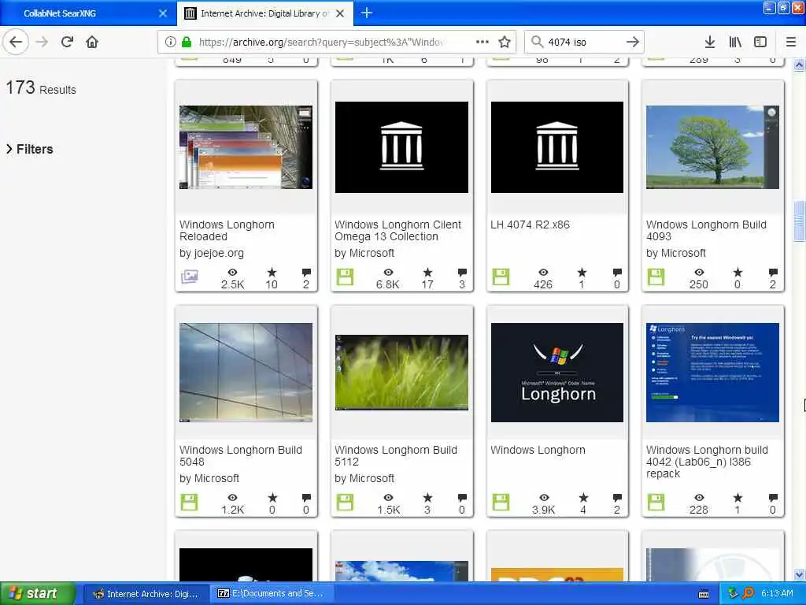Open the Firefox hamburger menu

[791, 42]
